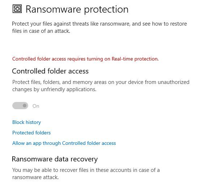Click the 'Protect your files against threats' text line
Image resolution: width=203 pixels, height=187 pixels.
[100, 24]
